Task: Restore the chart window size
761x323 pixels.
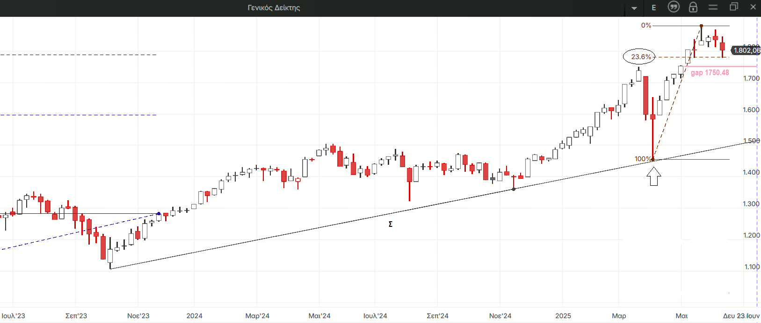Action: pos(734,7)
